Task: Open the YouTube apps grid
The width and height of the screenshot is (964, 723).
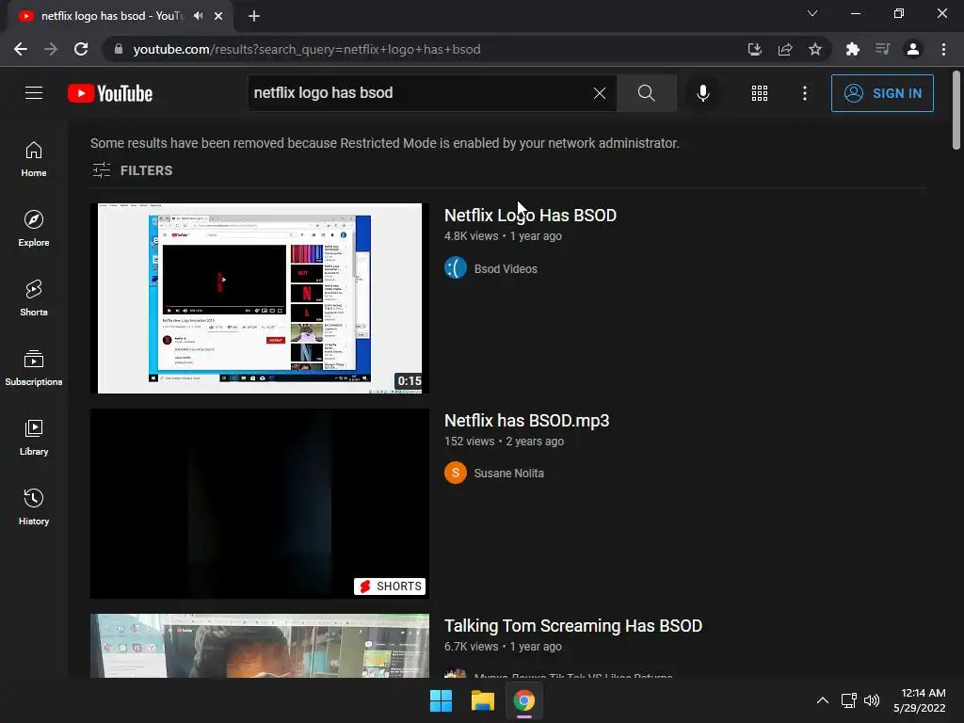Action: coord(760,93)
